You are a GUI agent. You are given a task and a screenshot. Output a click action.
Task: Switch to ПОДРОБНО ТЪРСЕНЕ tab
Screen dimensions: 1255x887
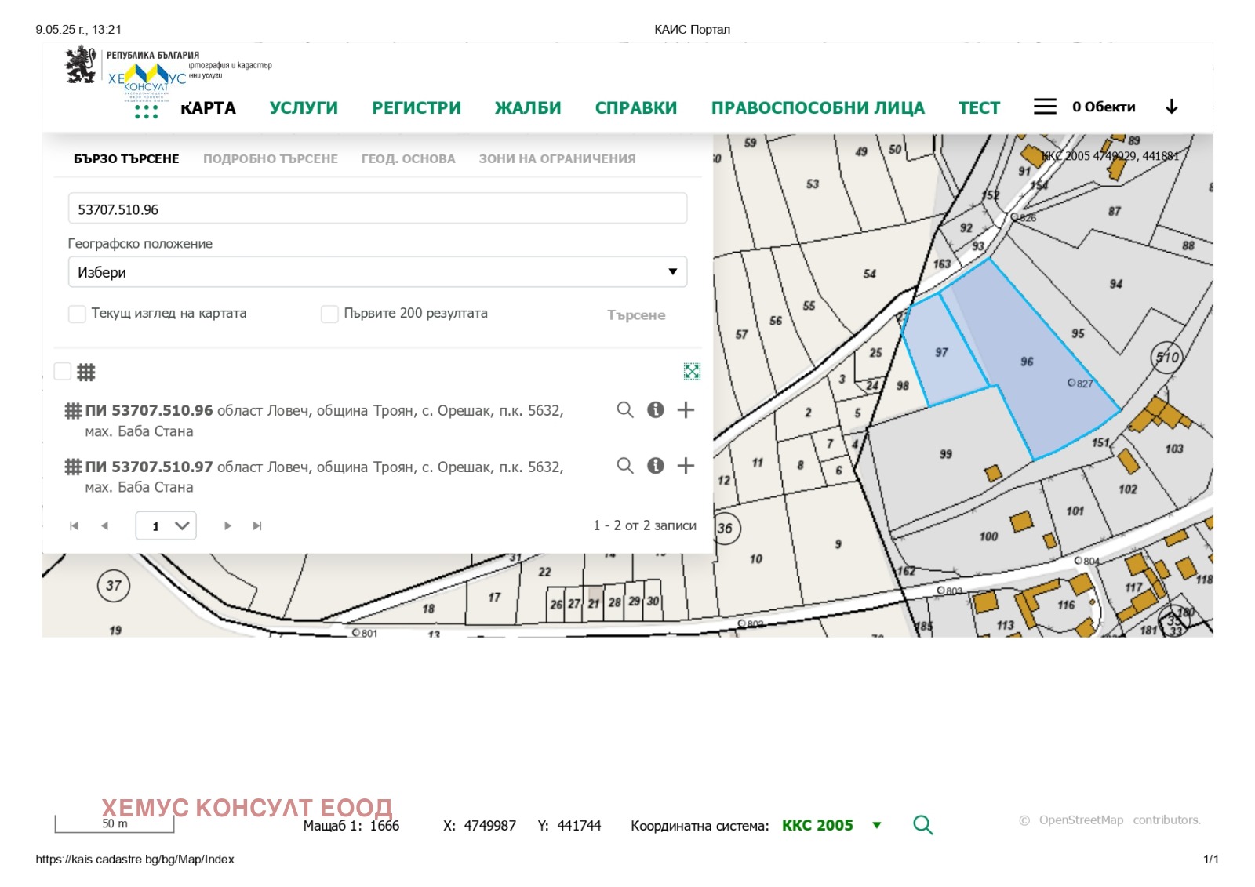pyautogui.click(x=270, y=158)
